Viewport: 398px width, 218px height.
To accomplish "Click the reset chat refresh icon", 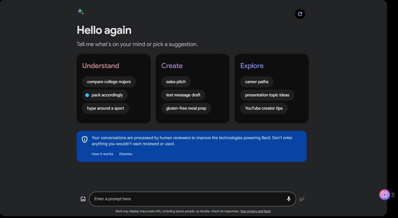I will [300, 14].
